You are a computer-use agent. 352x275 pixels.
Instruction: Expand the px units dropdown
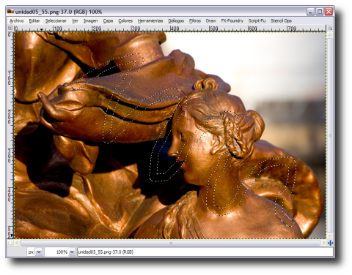pos(39,252)
